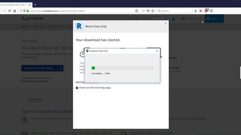241x135 pixels.
Task: Go forward with the forward arrow
Action: click(x=4, y=11)
